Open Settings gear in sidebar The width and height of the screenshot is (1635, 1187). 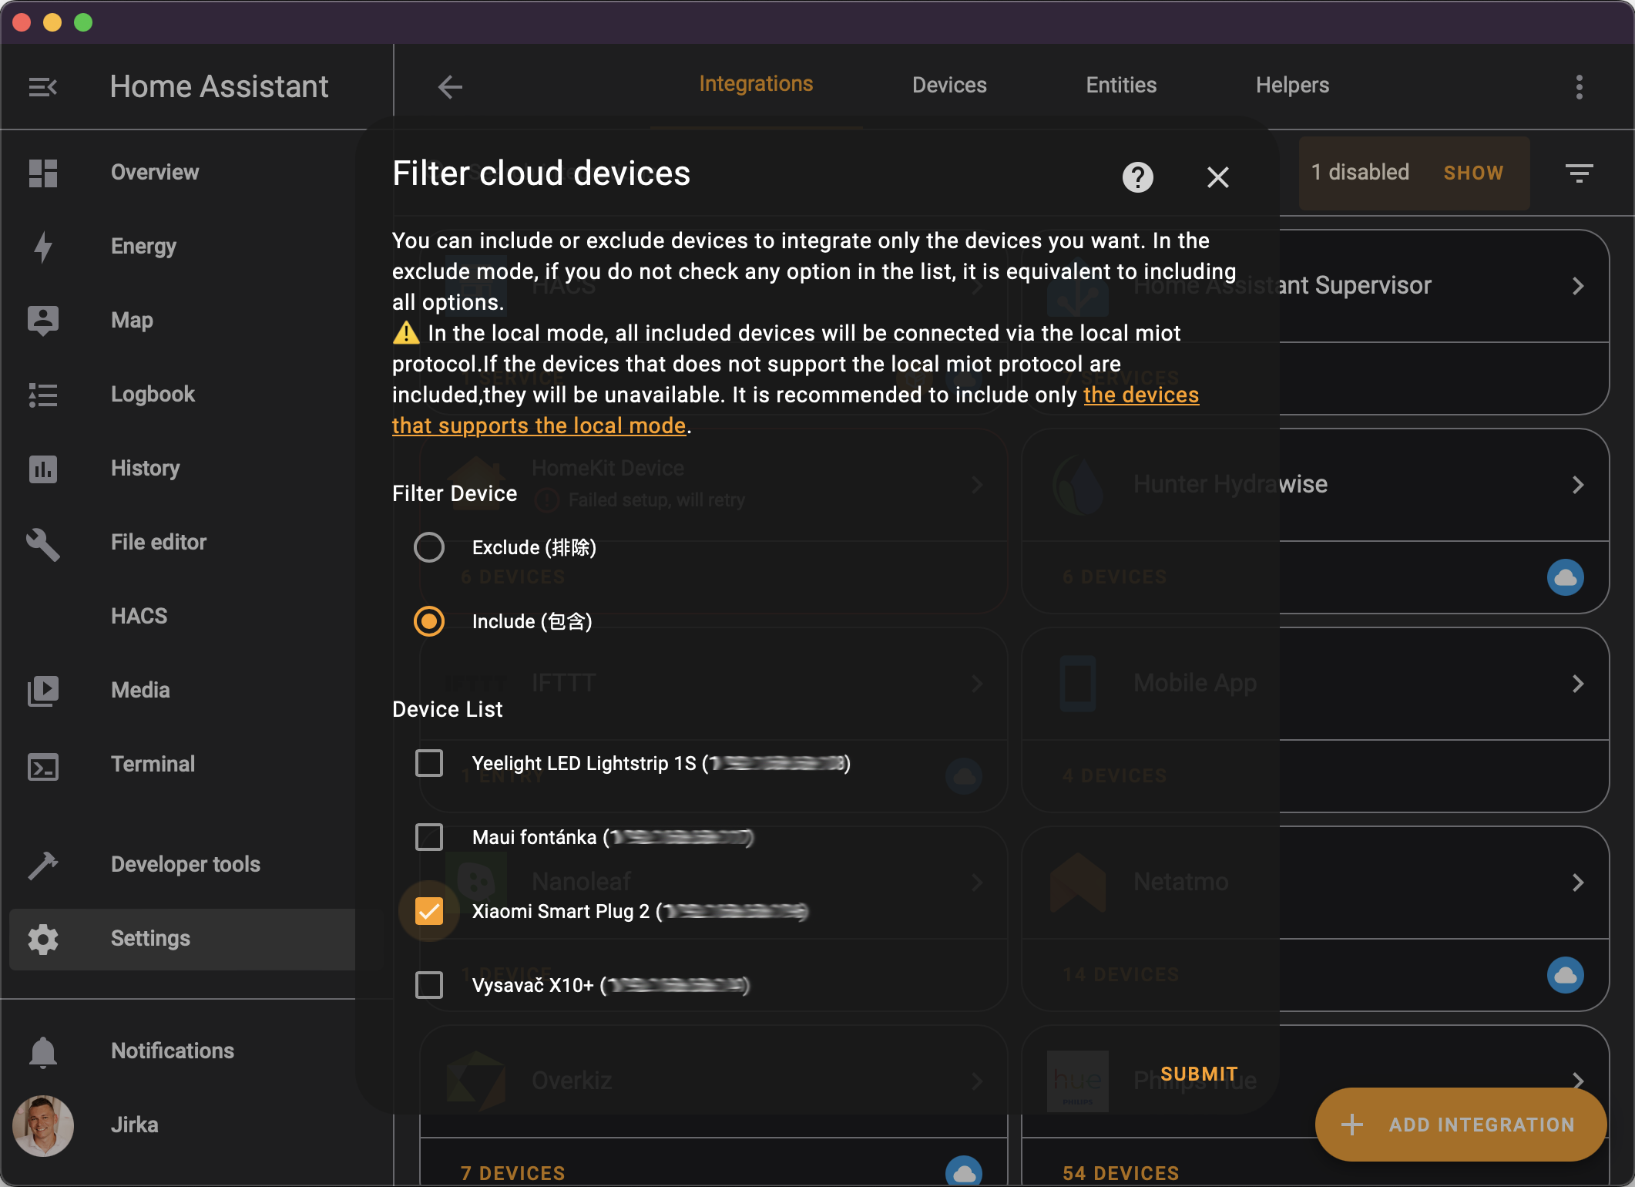coord(43,939)
